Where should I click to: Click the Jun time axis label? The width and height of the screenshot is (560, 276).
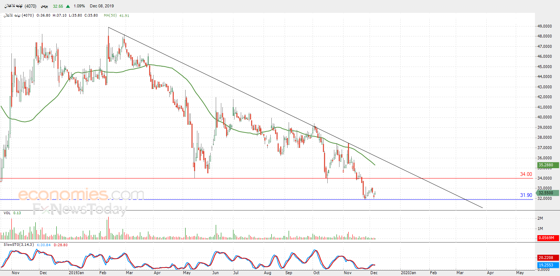(216, 273)
